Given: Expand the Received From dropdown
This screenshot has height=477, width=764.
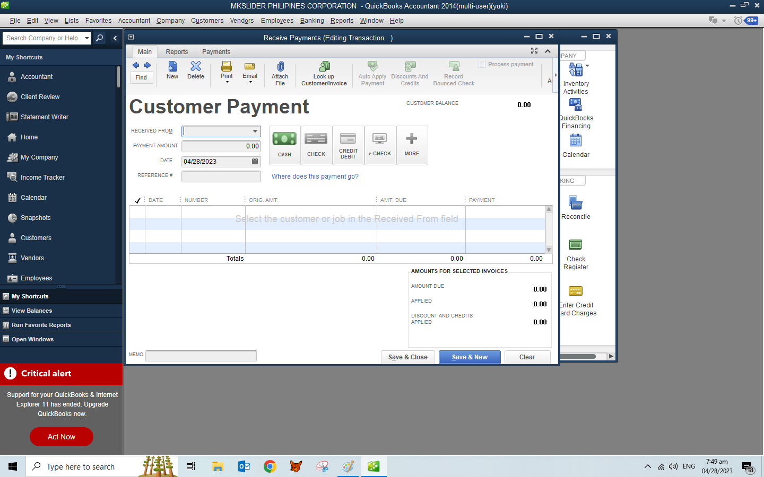Looking at the screenshot, I should click(255, 131).
